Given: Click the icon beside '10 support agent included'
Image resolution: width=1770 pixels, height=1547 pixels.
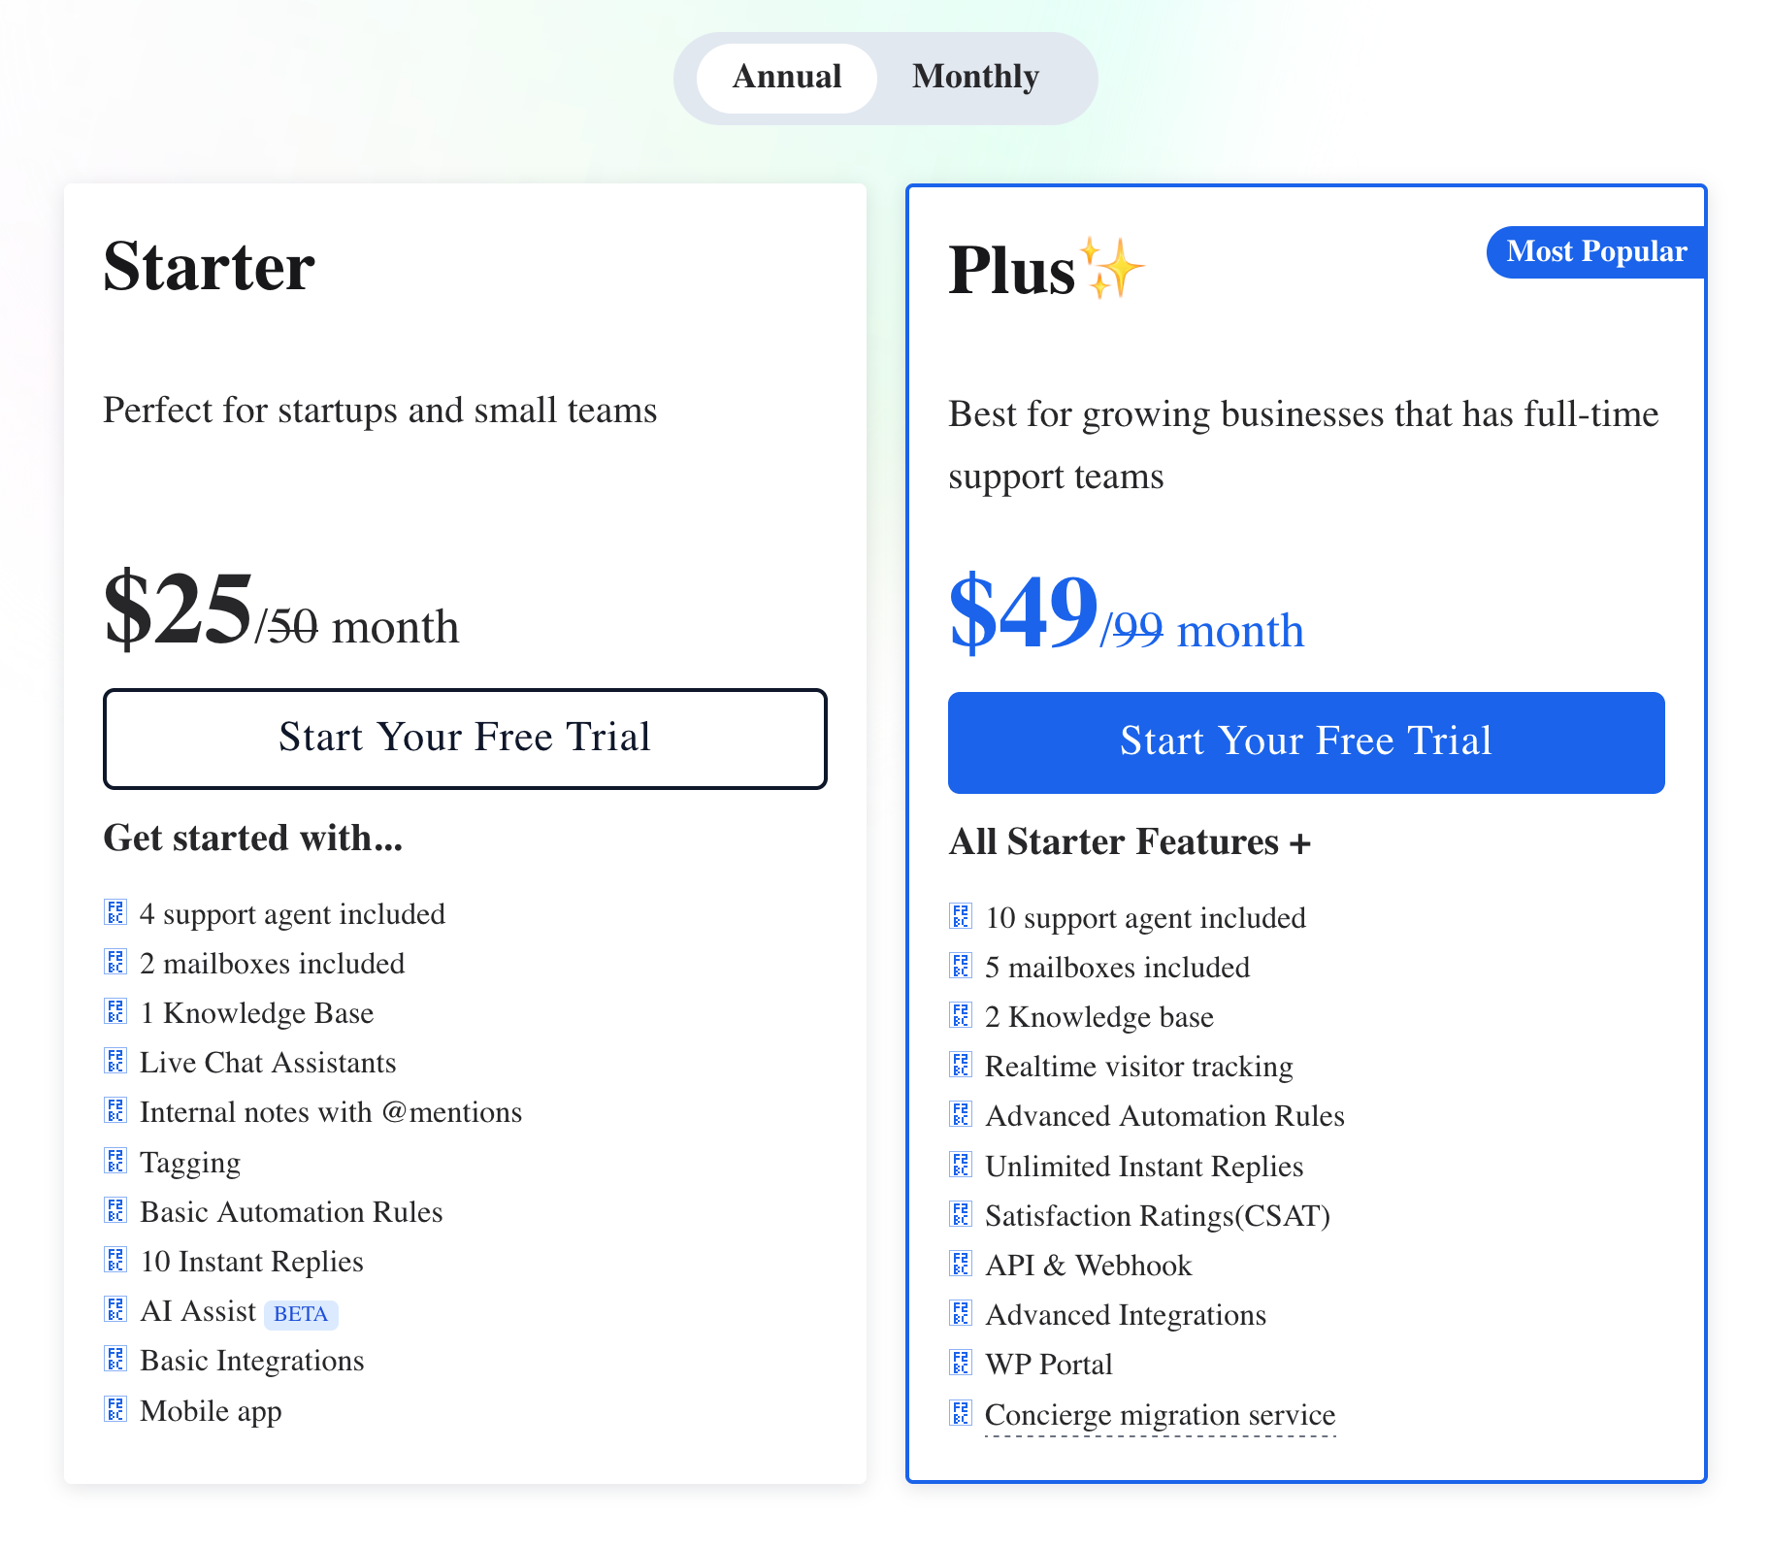Looking at the screenshot, I should click(x=961, y=914).
